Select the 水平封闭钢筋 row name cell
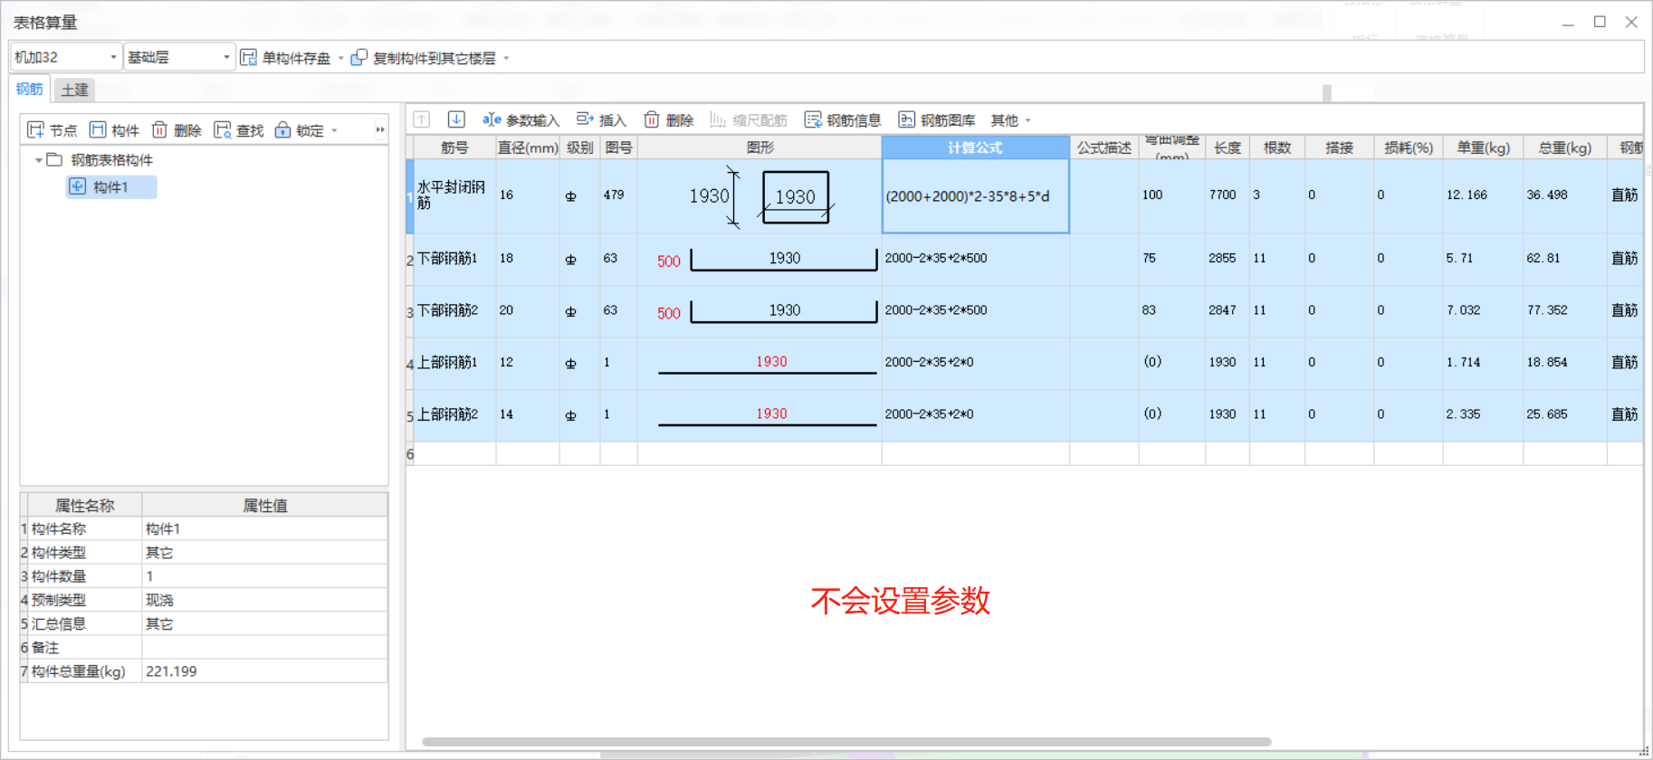 (454, 195)
